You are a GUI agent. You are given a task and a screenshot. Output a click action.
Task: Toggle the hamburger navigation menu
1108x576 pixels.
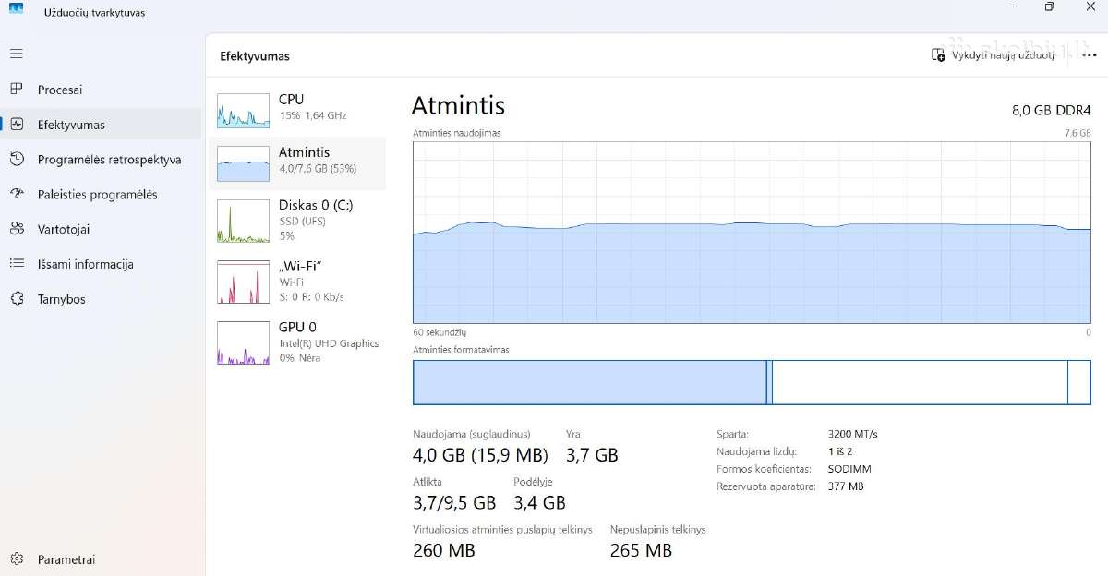pyautogui.click(x=17, y=54)
